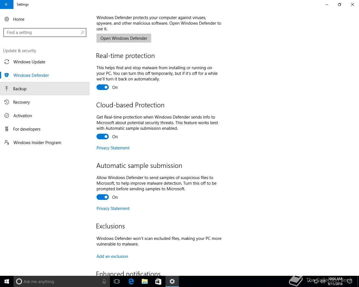Turn off Automatic sample submission toggle

click(103, 197)
